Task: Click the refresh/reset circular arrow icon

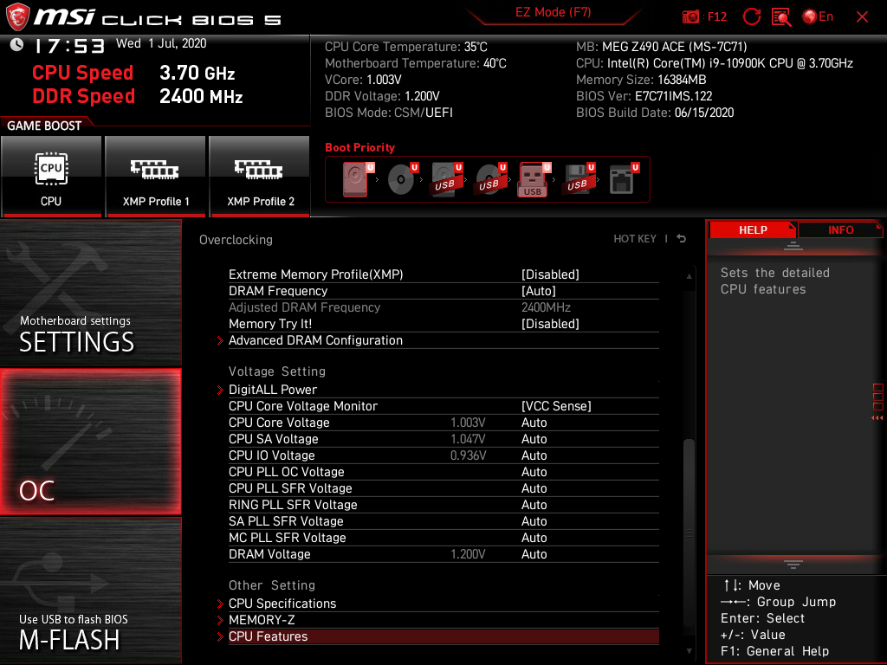Action: pos(751,17)
